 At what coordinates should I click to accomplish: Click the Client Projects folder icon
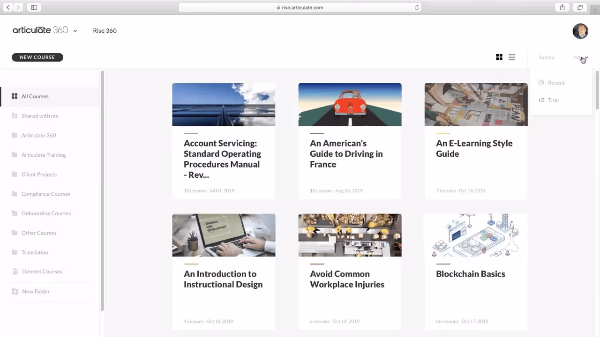tap(15, 174)
